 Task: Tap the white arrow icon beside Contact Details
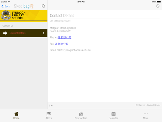point(5,33)
